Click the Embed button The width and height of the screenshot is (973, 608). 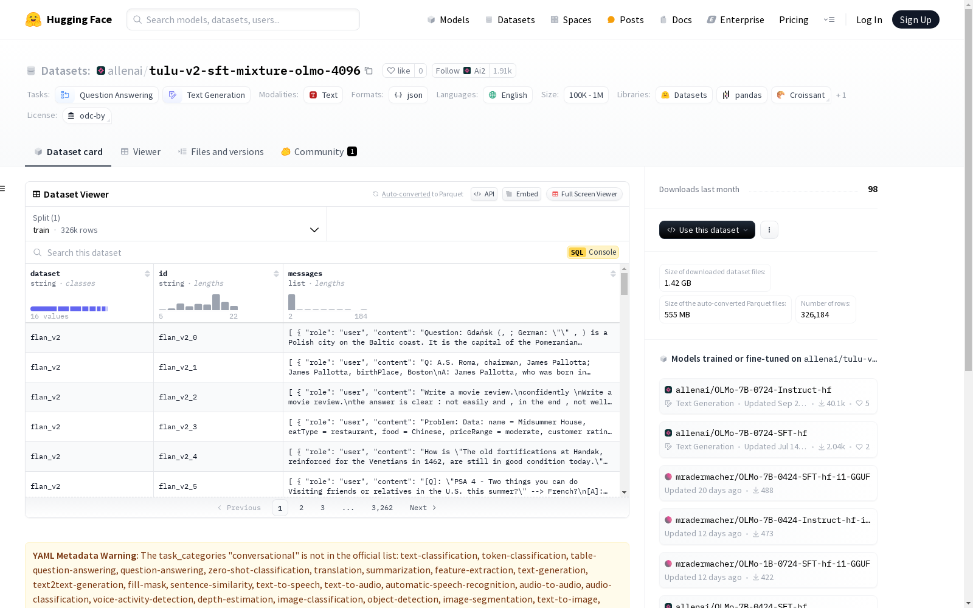click(522, 194)
